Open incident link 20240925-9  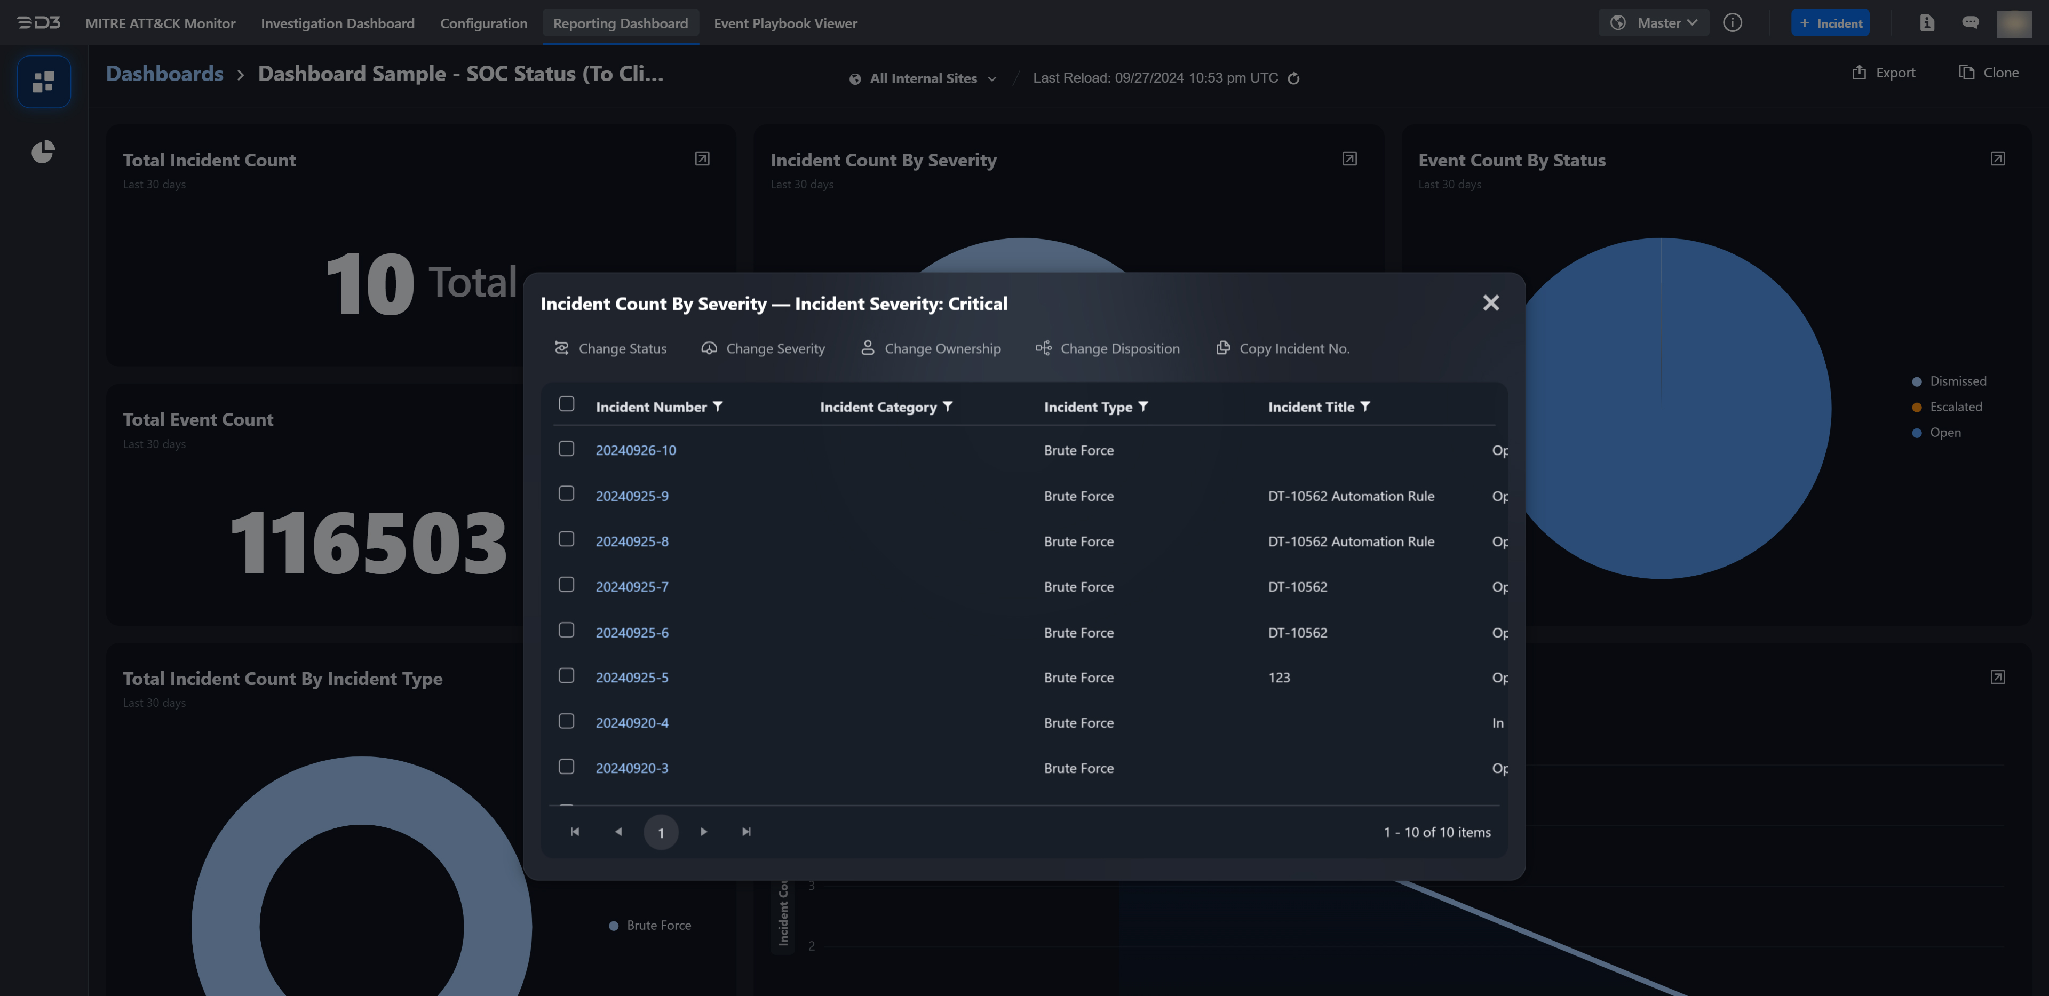click(x=632, y=496)
